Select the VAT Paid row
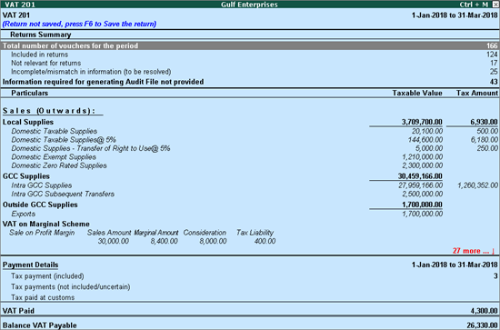 [250, 311]
